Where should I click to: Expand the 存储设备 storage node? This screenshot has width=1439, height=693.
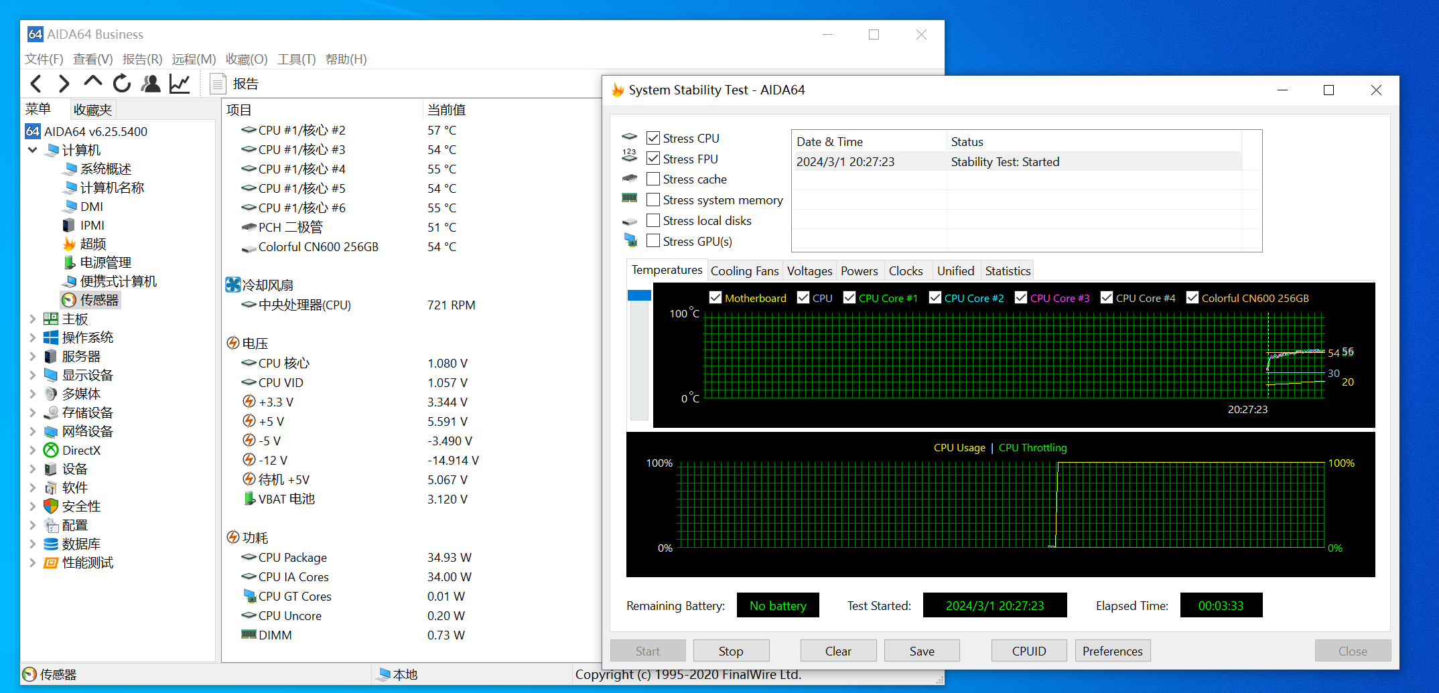(x=32, y=412)
